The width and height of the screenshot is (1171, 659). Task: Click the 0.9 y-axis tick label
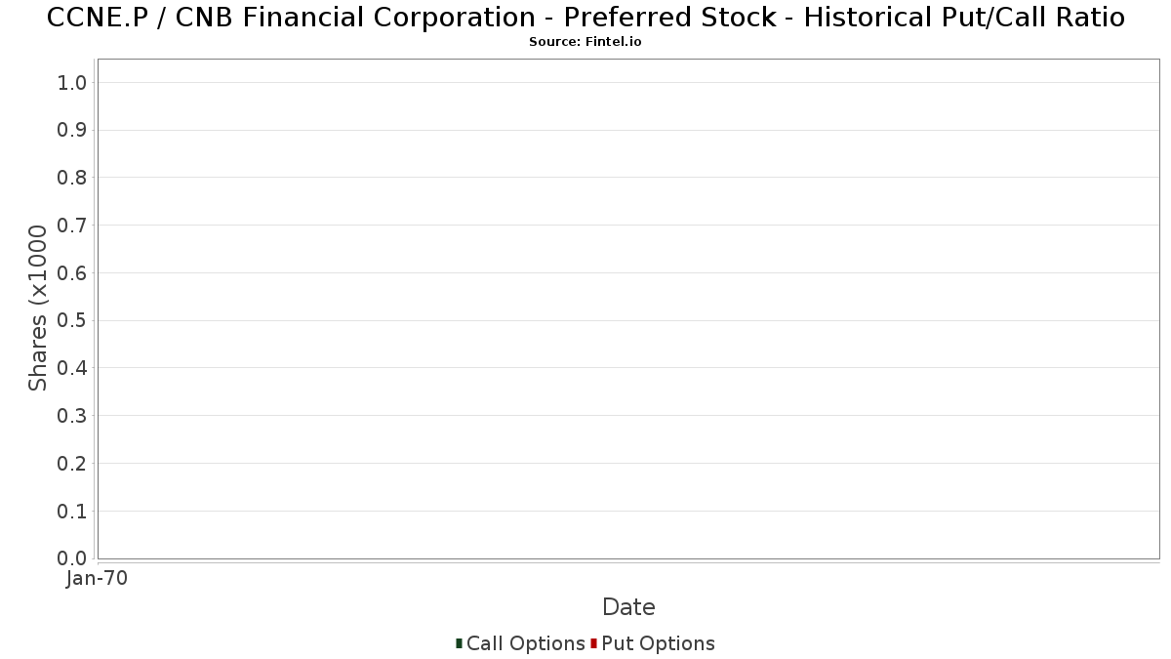[x=73, y=130]
